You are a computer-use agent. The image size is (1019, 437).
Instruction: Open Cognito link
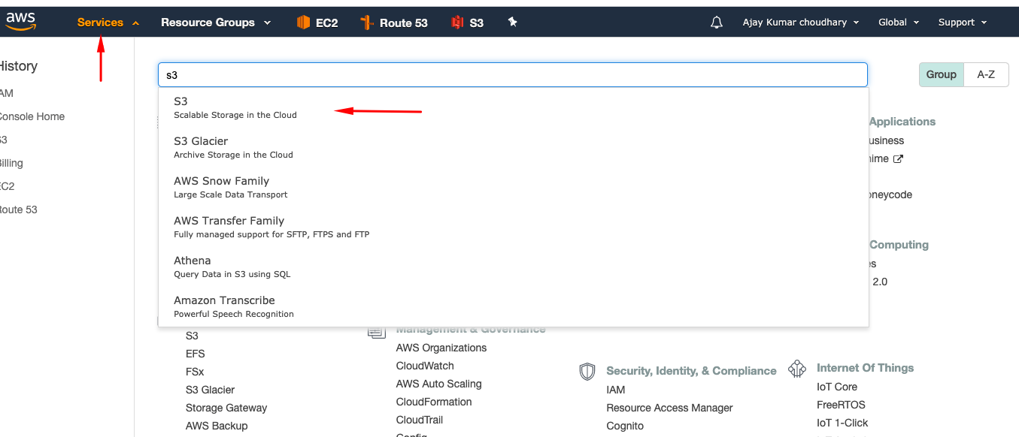point(625,426)
